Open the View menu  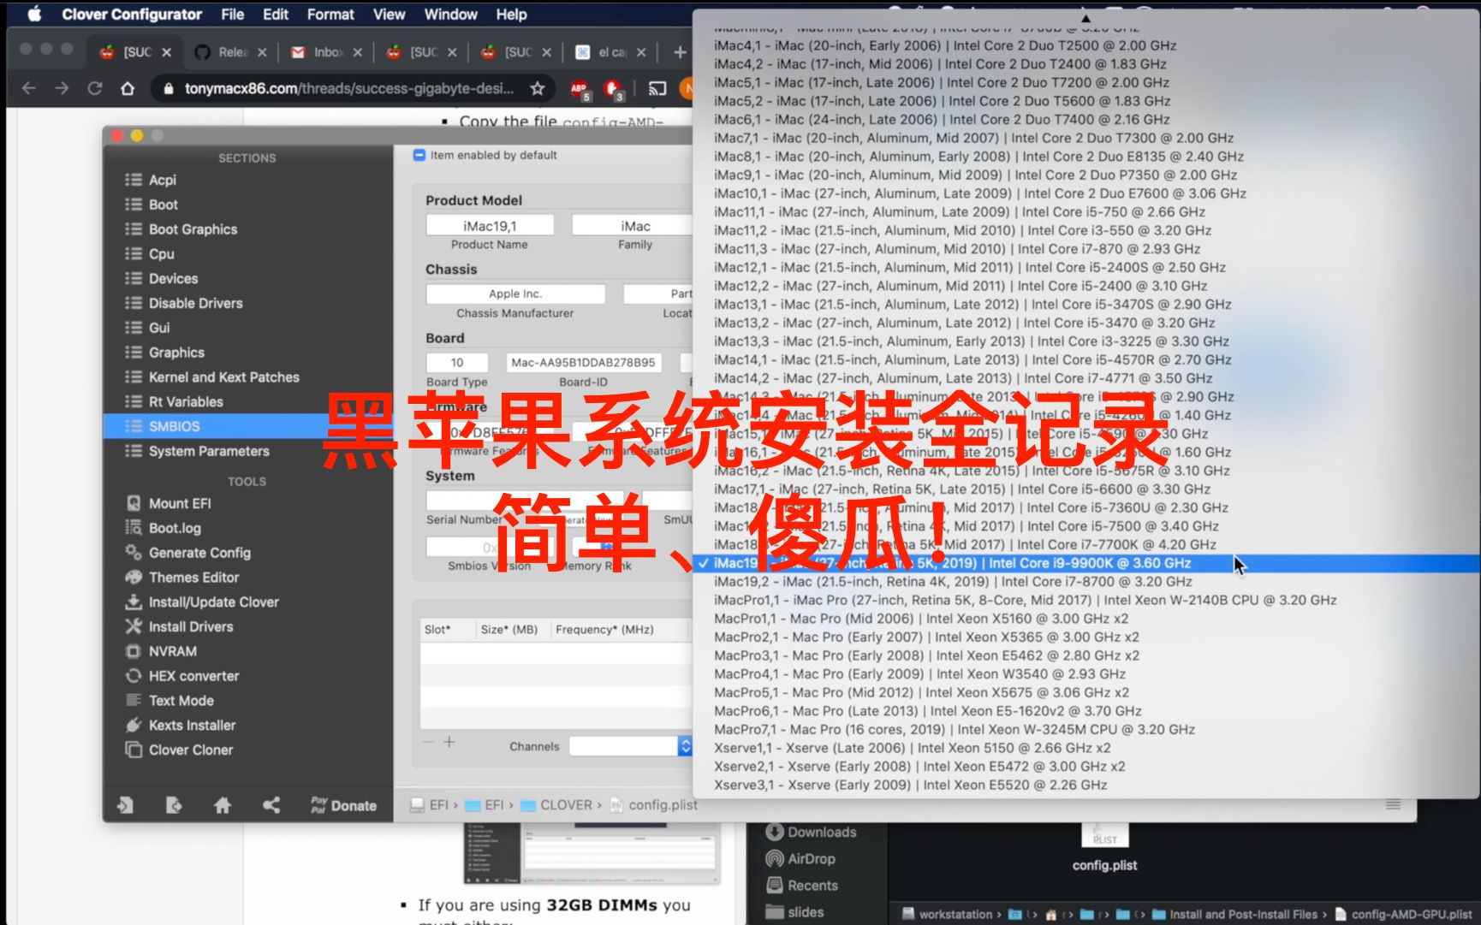pos(389,15)
